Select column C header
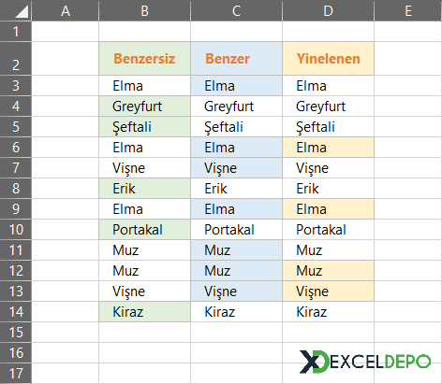The image size is (442, 384). coord(236,10)
